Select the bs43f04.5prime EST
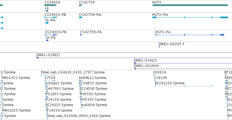232x120 pixels. point(94,105)
